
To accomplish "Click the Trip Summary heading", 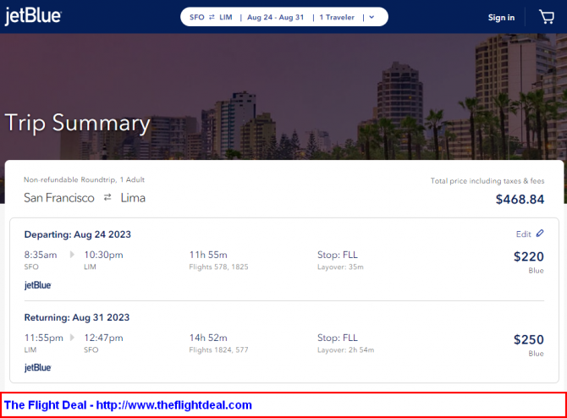I will 77,123.
